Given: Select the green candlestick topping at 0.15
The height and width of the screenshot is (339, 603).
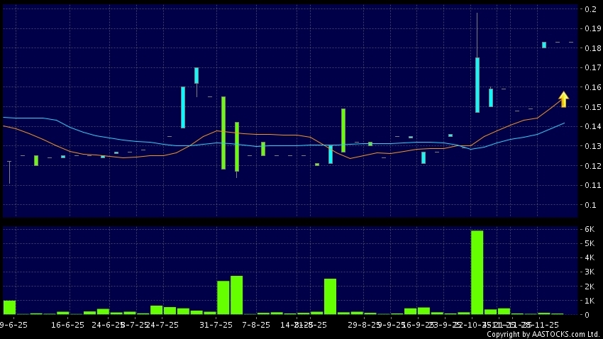Looking at the screenshot, I should click(x=343, y=130).
